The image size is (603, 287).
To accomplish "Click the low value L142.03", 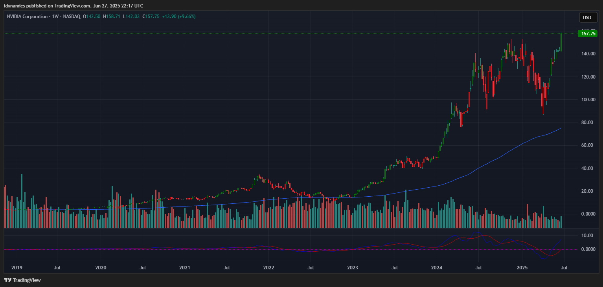I will click(x=132, y=16).
